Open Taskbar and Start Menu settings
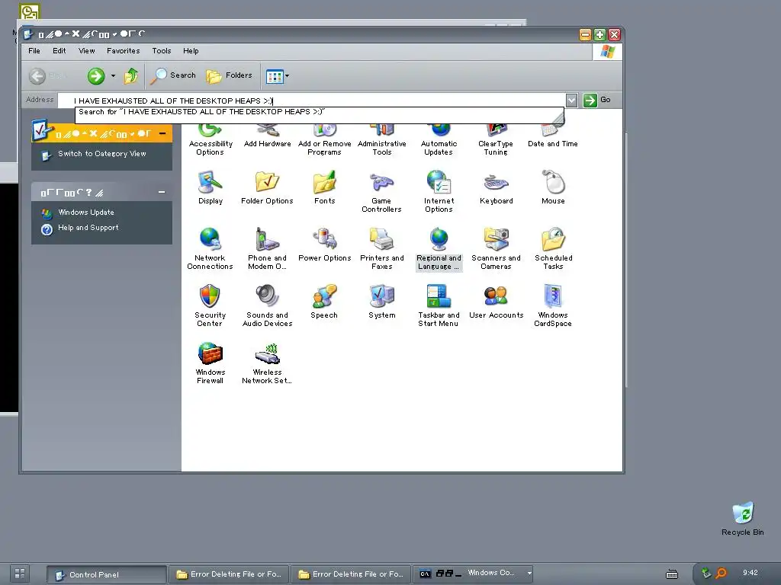The image size is (781, 585). (439, 306)
